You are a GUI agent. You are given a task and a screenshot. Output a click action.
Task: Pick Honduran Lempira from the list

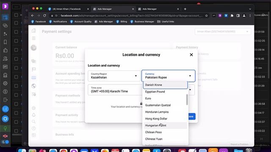(x=166, y=112)
